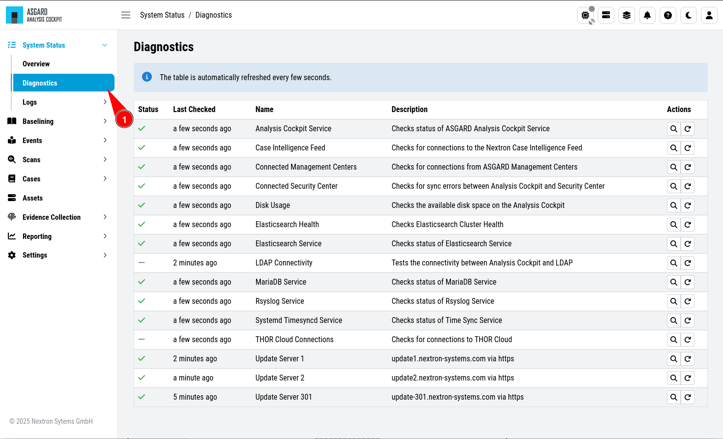Click Diagnostics in the breadcrumb

pyautogui.click(x=213, y=15)
